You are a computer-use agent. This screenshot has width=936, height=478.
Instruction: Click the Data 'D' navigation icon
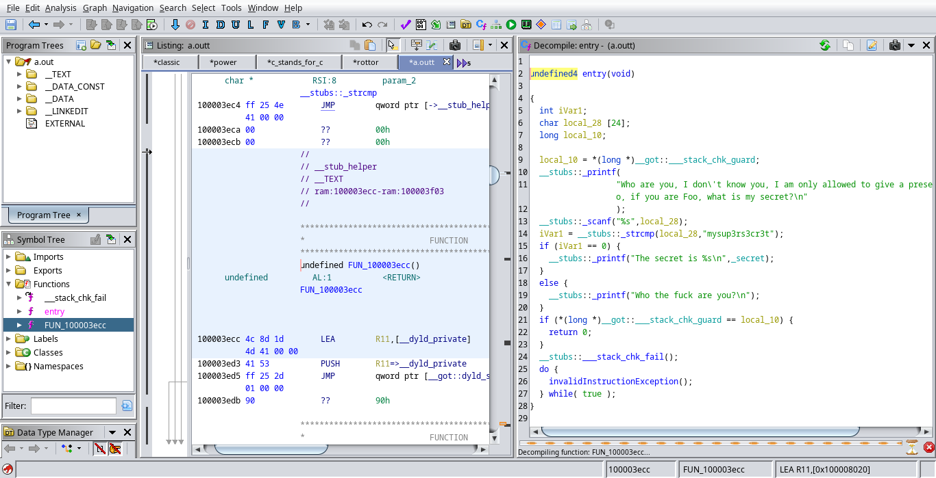click(220, 25)
